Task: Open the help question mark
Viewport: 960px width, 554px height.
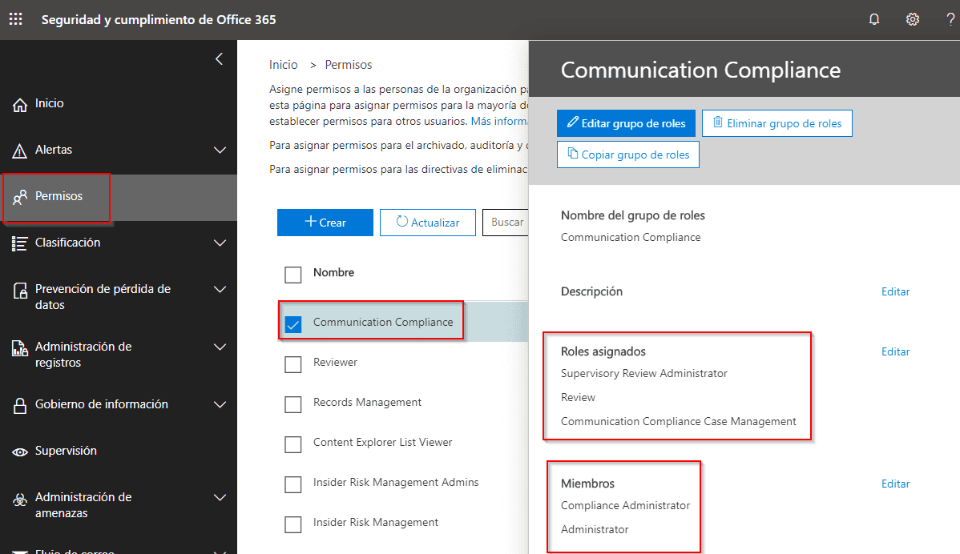Action: tap(950, 19)
